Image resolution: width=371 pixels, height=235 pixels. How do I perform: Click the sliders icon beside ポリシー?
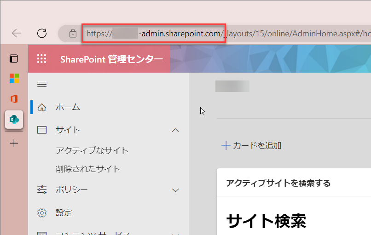point(42,190)
